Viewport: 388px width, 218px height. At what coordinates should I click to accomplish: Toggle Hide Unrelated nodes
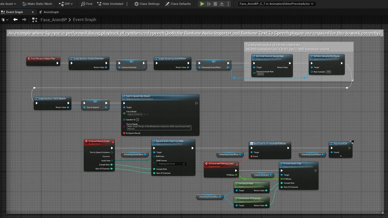click(110, 4)
